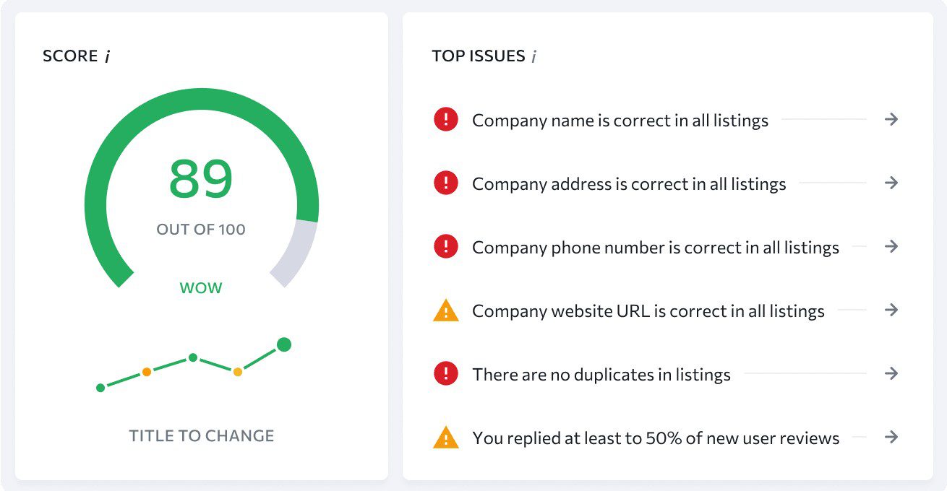Click the WOW status label

201,287
